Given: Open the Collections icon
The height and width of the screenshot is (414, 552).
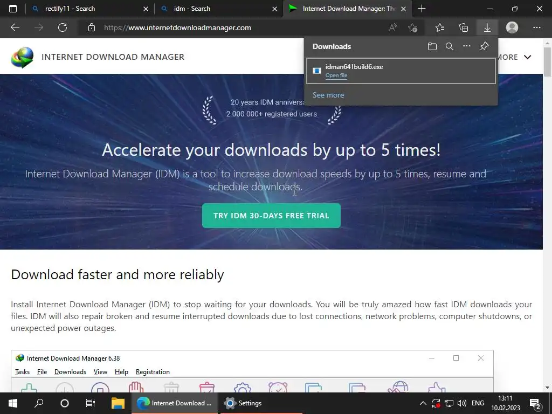Looking at the screenshot, I should tap(464, 27).
